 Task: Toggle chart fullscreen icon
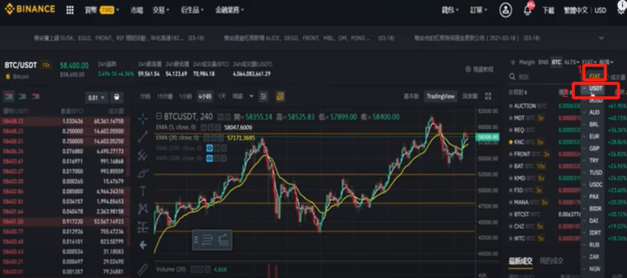[488, 96]
